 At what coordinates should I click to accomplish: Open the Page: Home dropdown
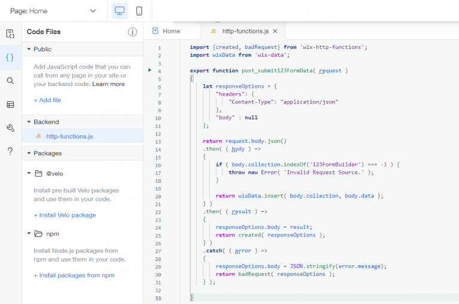53,11
